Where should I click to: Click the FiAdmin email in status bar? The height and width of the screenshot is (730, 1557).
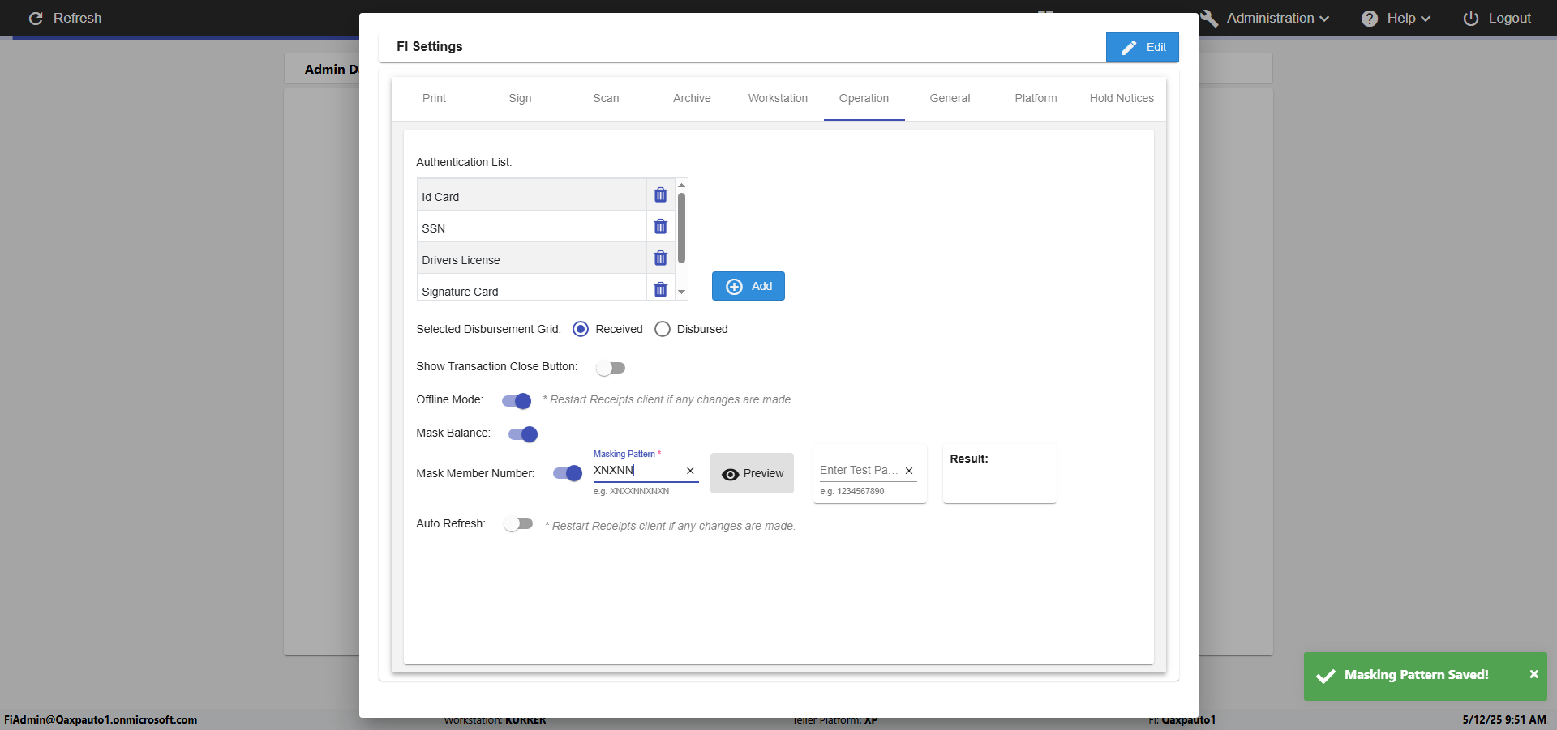[101, 719]
